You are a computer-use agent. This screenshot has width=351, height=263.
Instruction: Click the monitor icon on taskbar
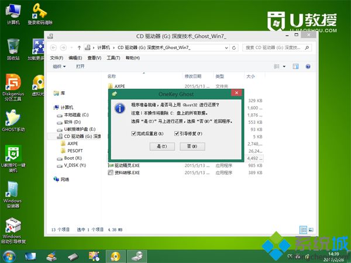point(30,257)
